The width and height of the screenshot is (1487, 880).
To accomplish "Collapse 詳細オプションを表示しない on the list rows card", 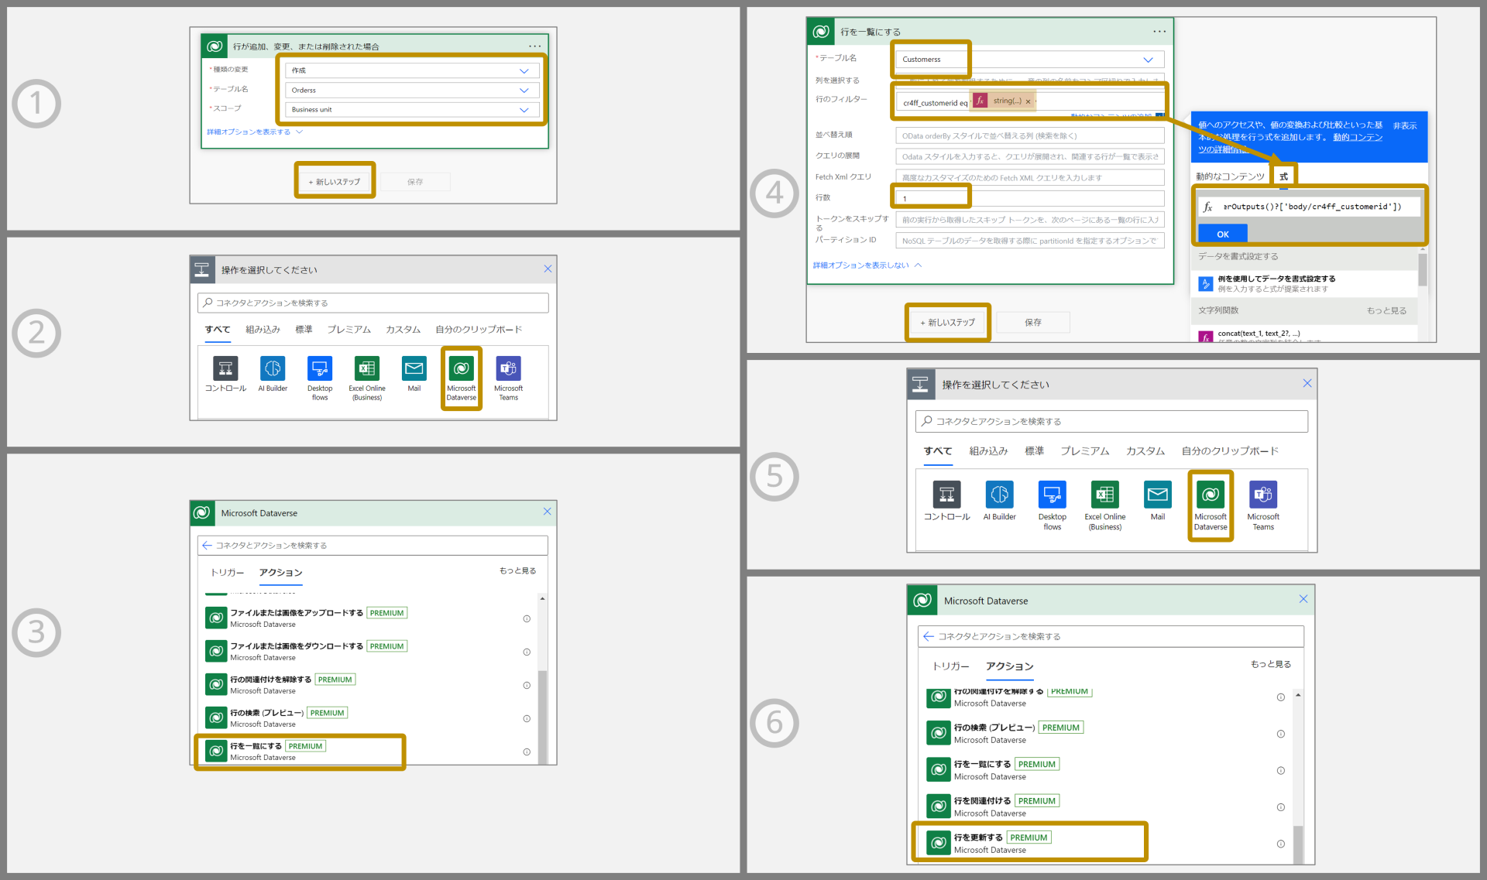I will pyautogui.click(x=867, y=265).
